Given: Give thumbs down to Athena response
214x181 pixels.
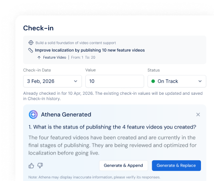Looking at the screenshot, I should tap(40, 166).
